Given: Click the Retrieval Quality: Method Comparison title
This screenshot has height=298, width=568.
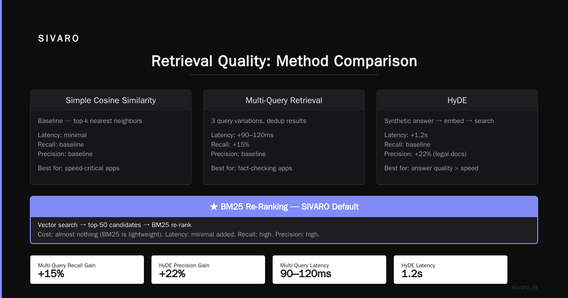Looking at the screenshot, I should pyautogui.click(x=284, y=61).
